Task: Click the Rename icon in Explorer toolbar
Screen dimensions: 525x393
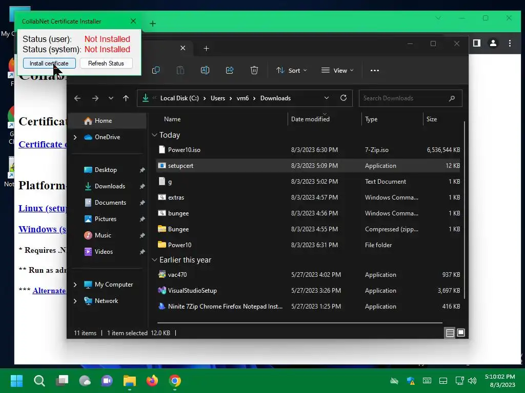Action: pyautogui.click(x=205, y=70)
